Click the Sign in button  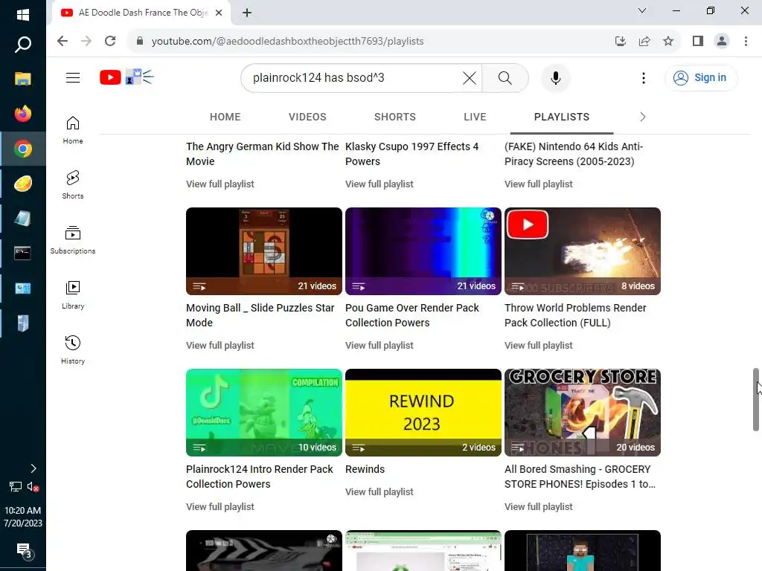pos(700,77)
